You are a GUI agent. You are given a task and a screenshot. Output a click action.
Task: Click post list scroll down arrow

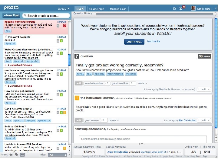tap(69, 150)
